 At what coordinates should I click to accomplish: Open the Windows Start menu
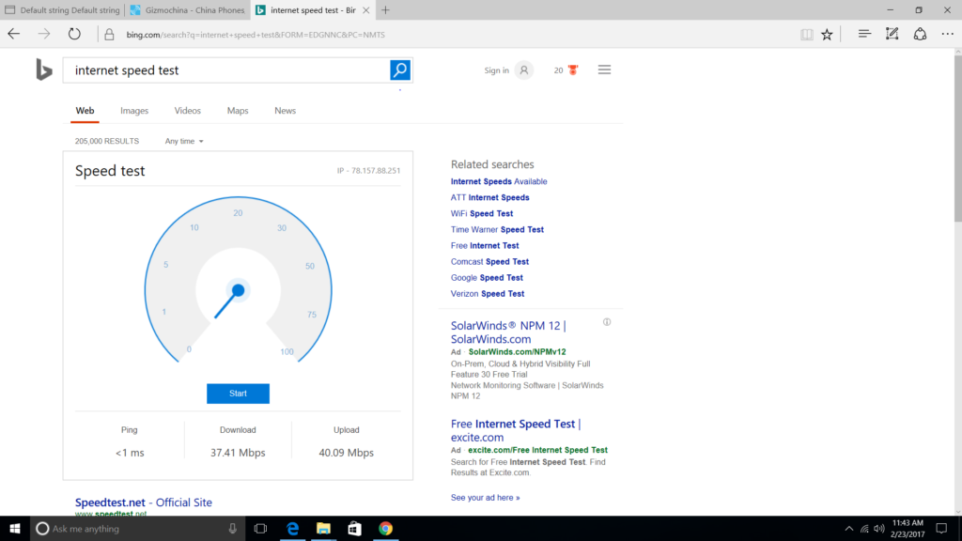15,528
